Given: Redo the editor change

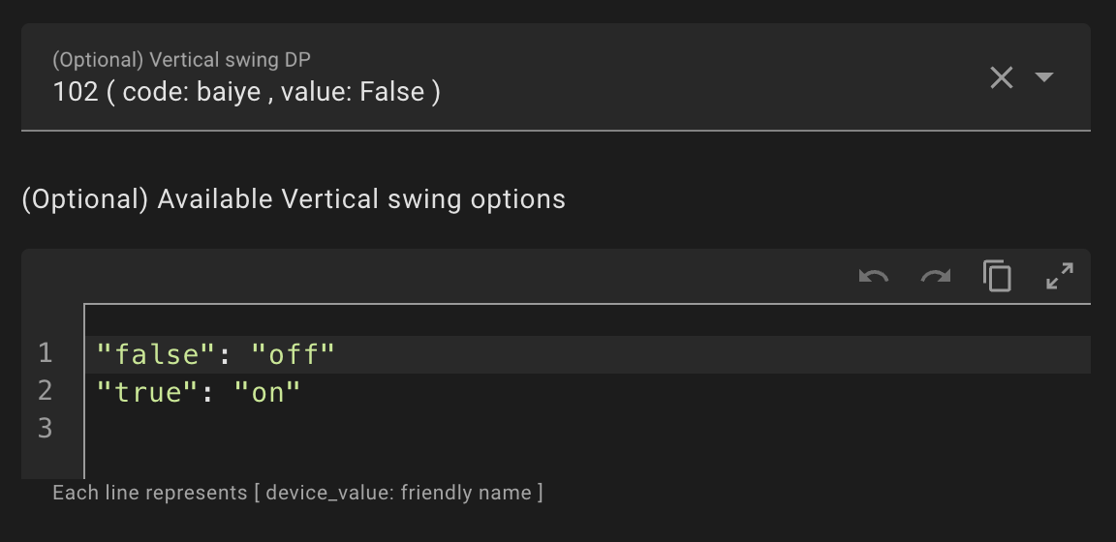Looking at the screenshot, I should pyautogui.click(x=935, y=277).
